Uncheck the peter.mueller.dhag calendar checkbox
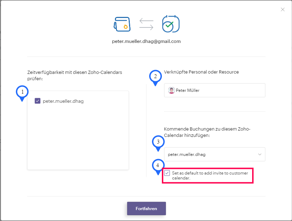Image resolution: width=292 pixels, height=221 pixels. coord(37,101)
